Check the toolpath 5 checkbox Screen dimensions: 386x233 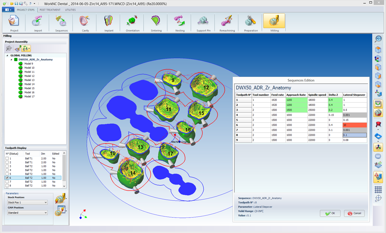pyautogui.click(x=7, y=174)
